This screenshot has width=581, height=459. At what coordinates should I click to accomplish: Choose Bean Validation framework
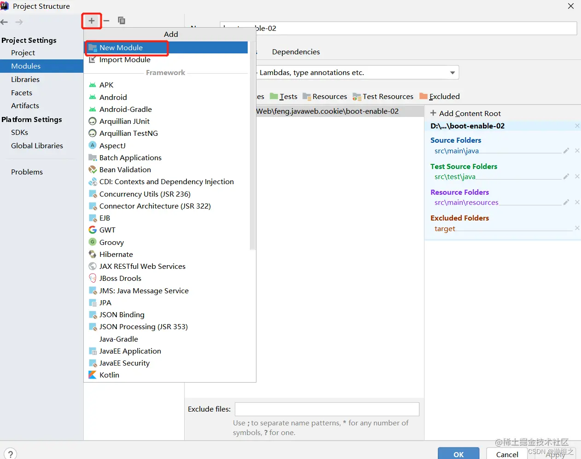[166, 169]
